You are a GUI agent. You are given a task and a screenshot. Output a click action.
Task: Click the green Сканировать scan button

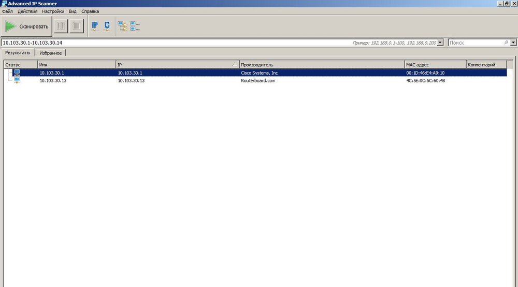(x=26, y=26)
